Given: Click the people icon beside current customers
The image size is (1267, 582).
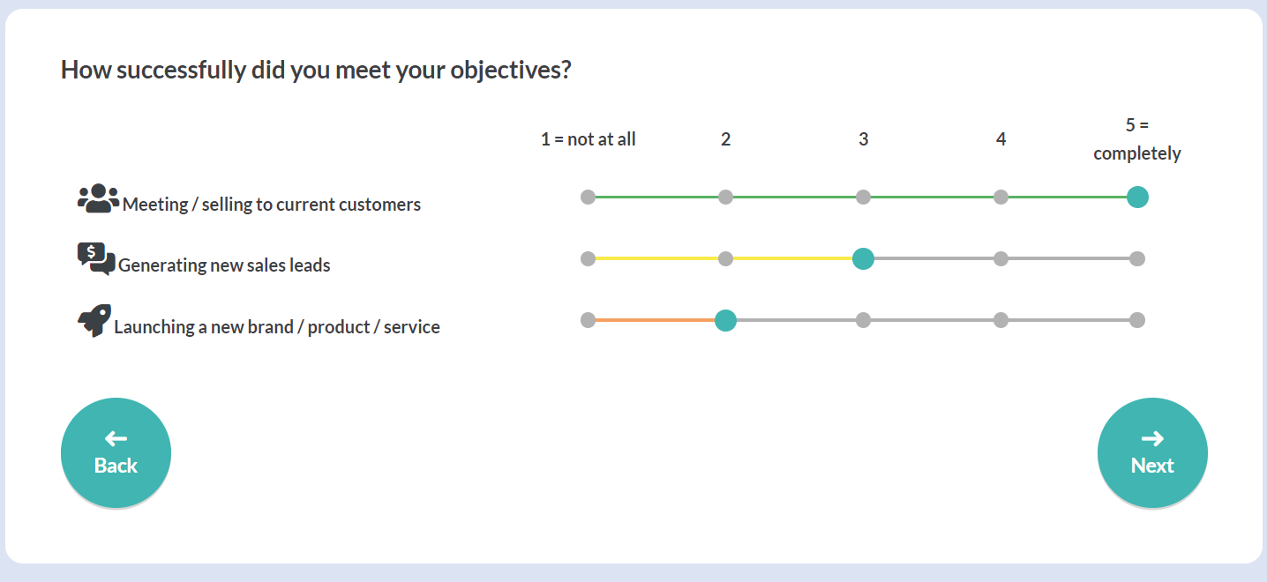Looking at the screenshot, I should (98, 198).
